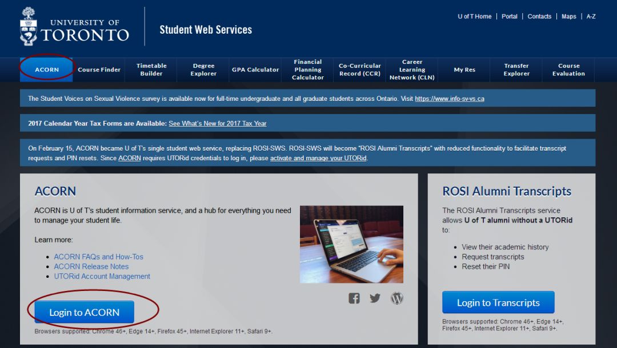Image resolution: width=617 pixels, height=348 pixels.
Task: Select the Co-Curricular Record (CCR) tab
Action: click(359, 70)
